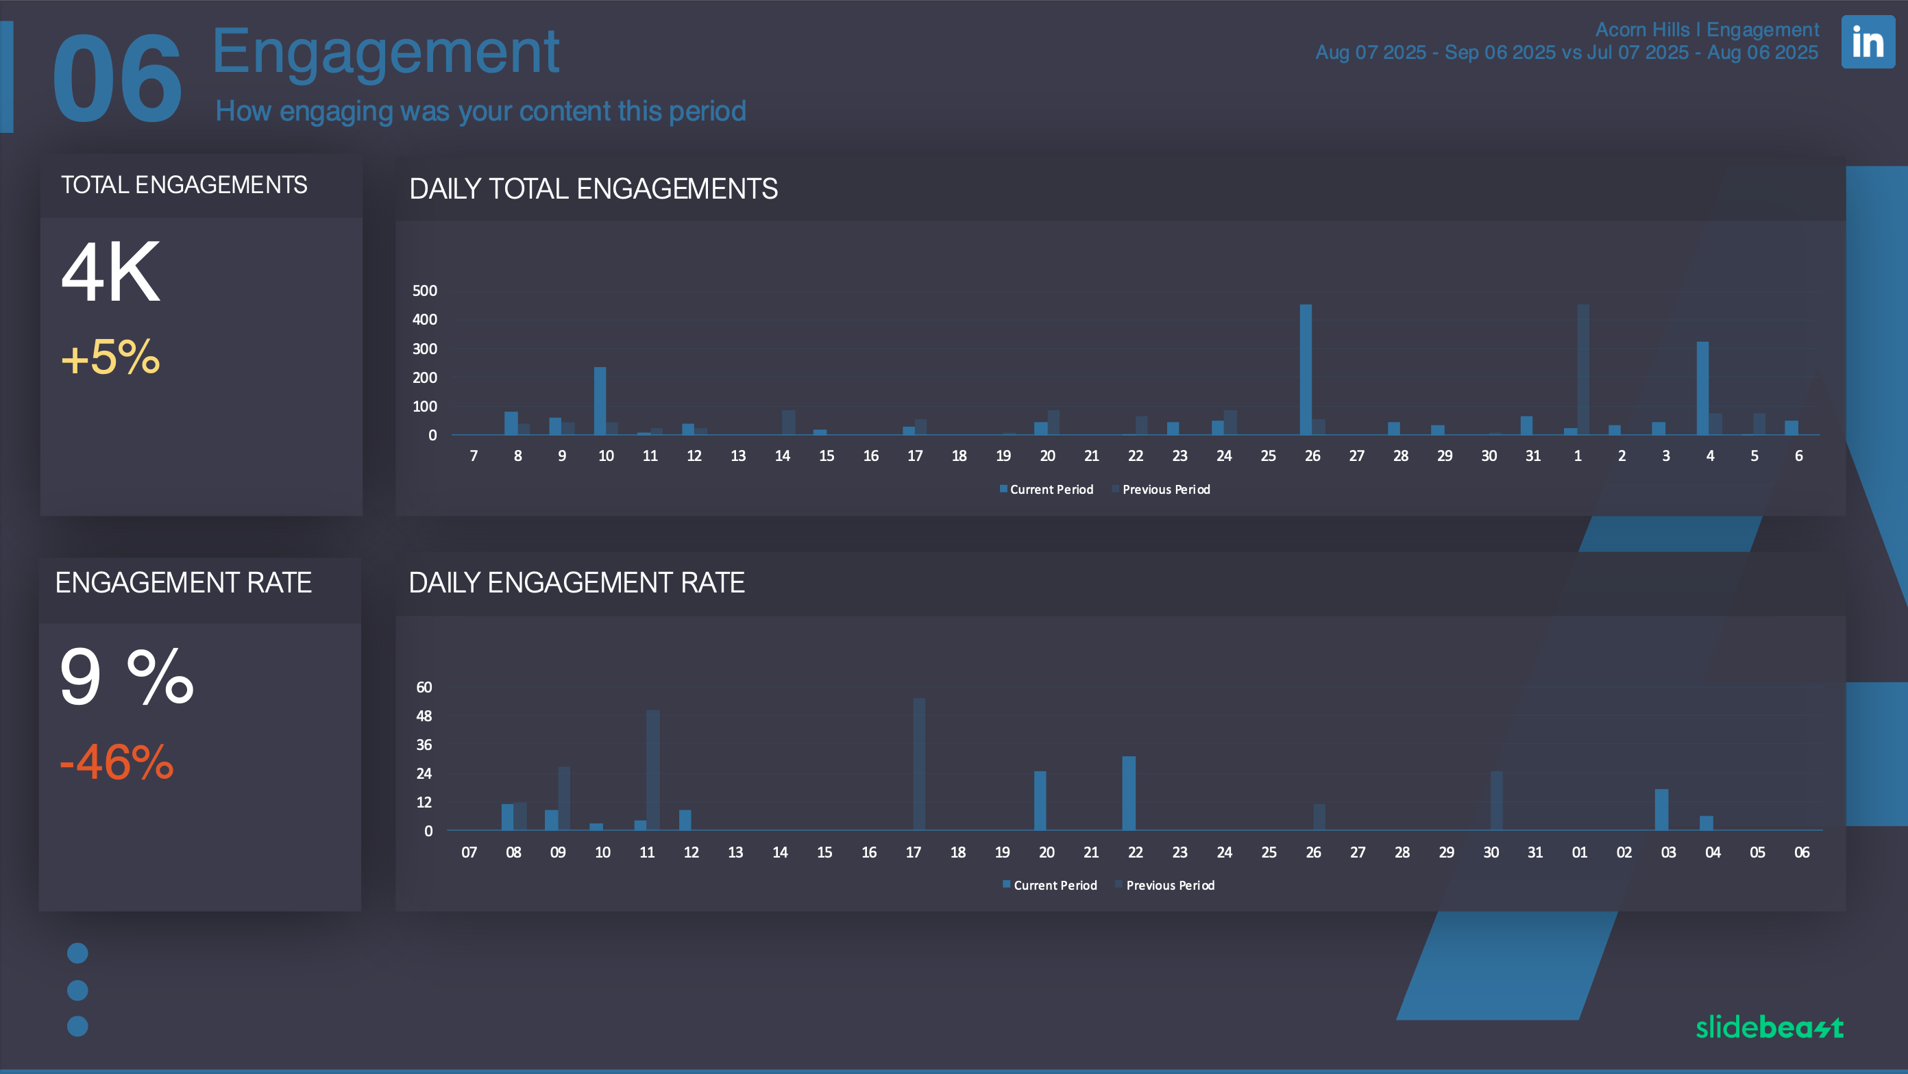
Task: Click the day 17 previous period bar in Daily Engagement Rate
Action: click(x=919, y=764)
